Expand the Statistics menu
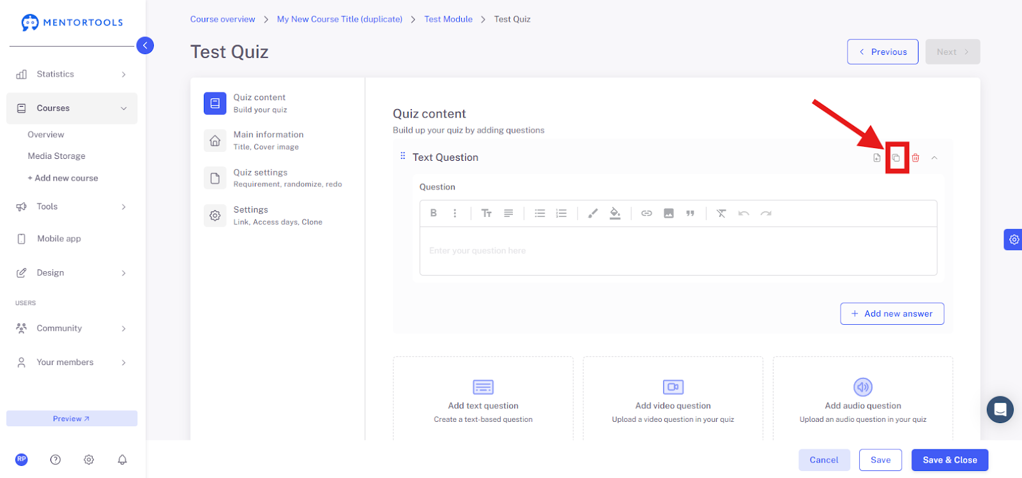The width and height of the screenshot is (1022, 478). pos(72,74)
